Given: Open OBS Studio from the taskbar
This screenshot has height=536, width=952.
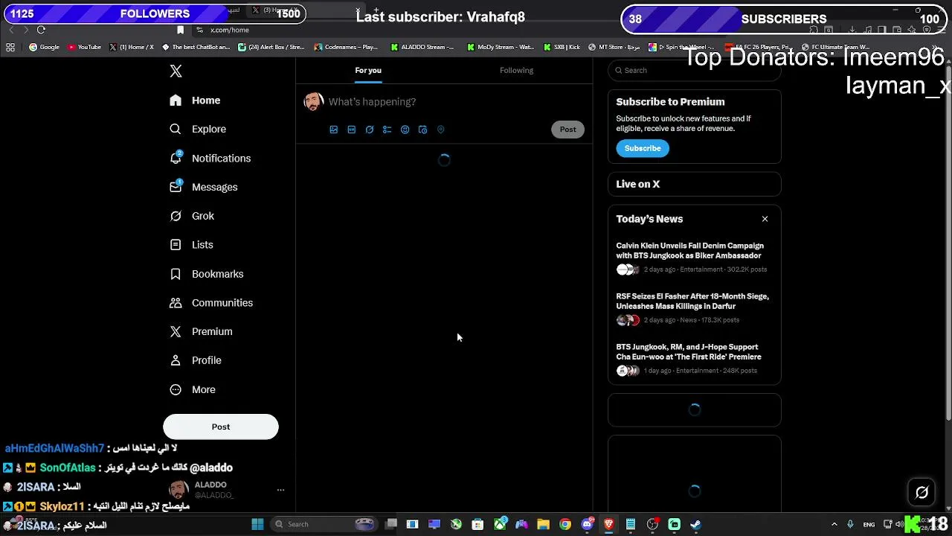Looking at the screenshot, I should 652,524.
